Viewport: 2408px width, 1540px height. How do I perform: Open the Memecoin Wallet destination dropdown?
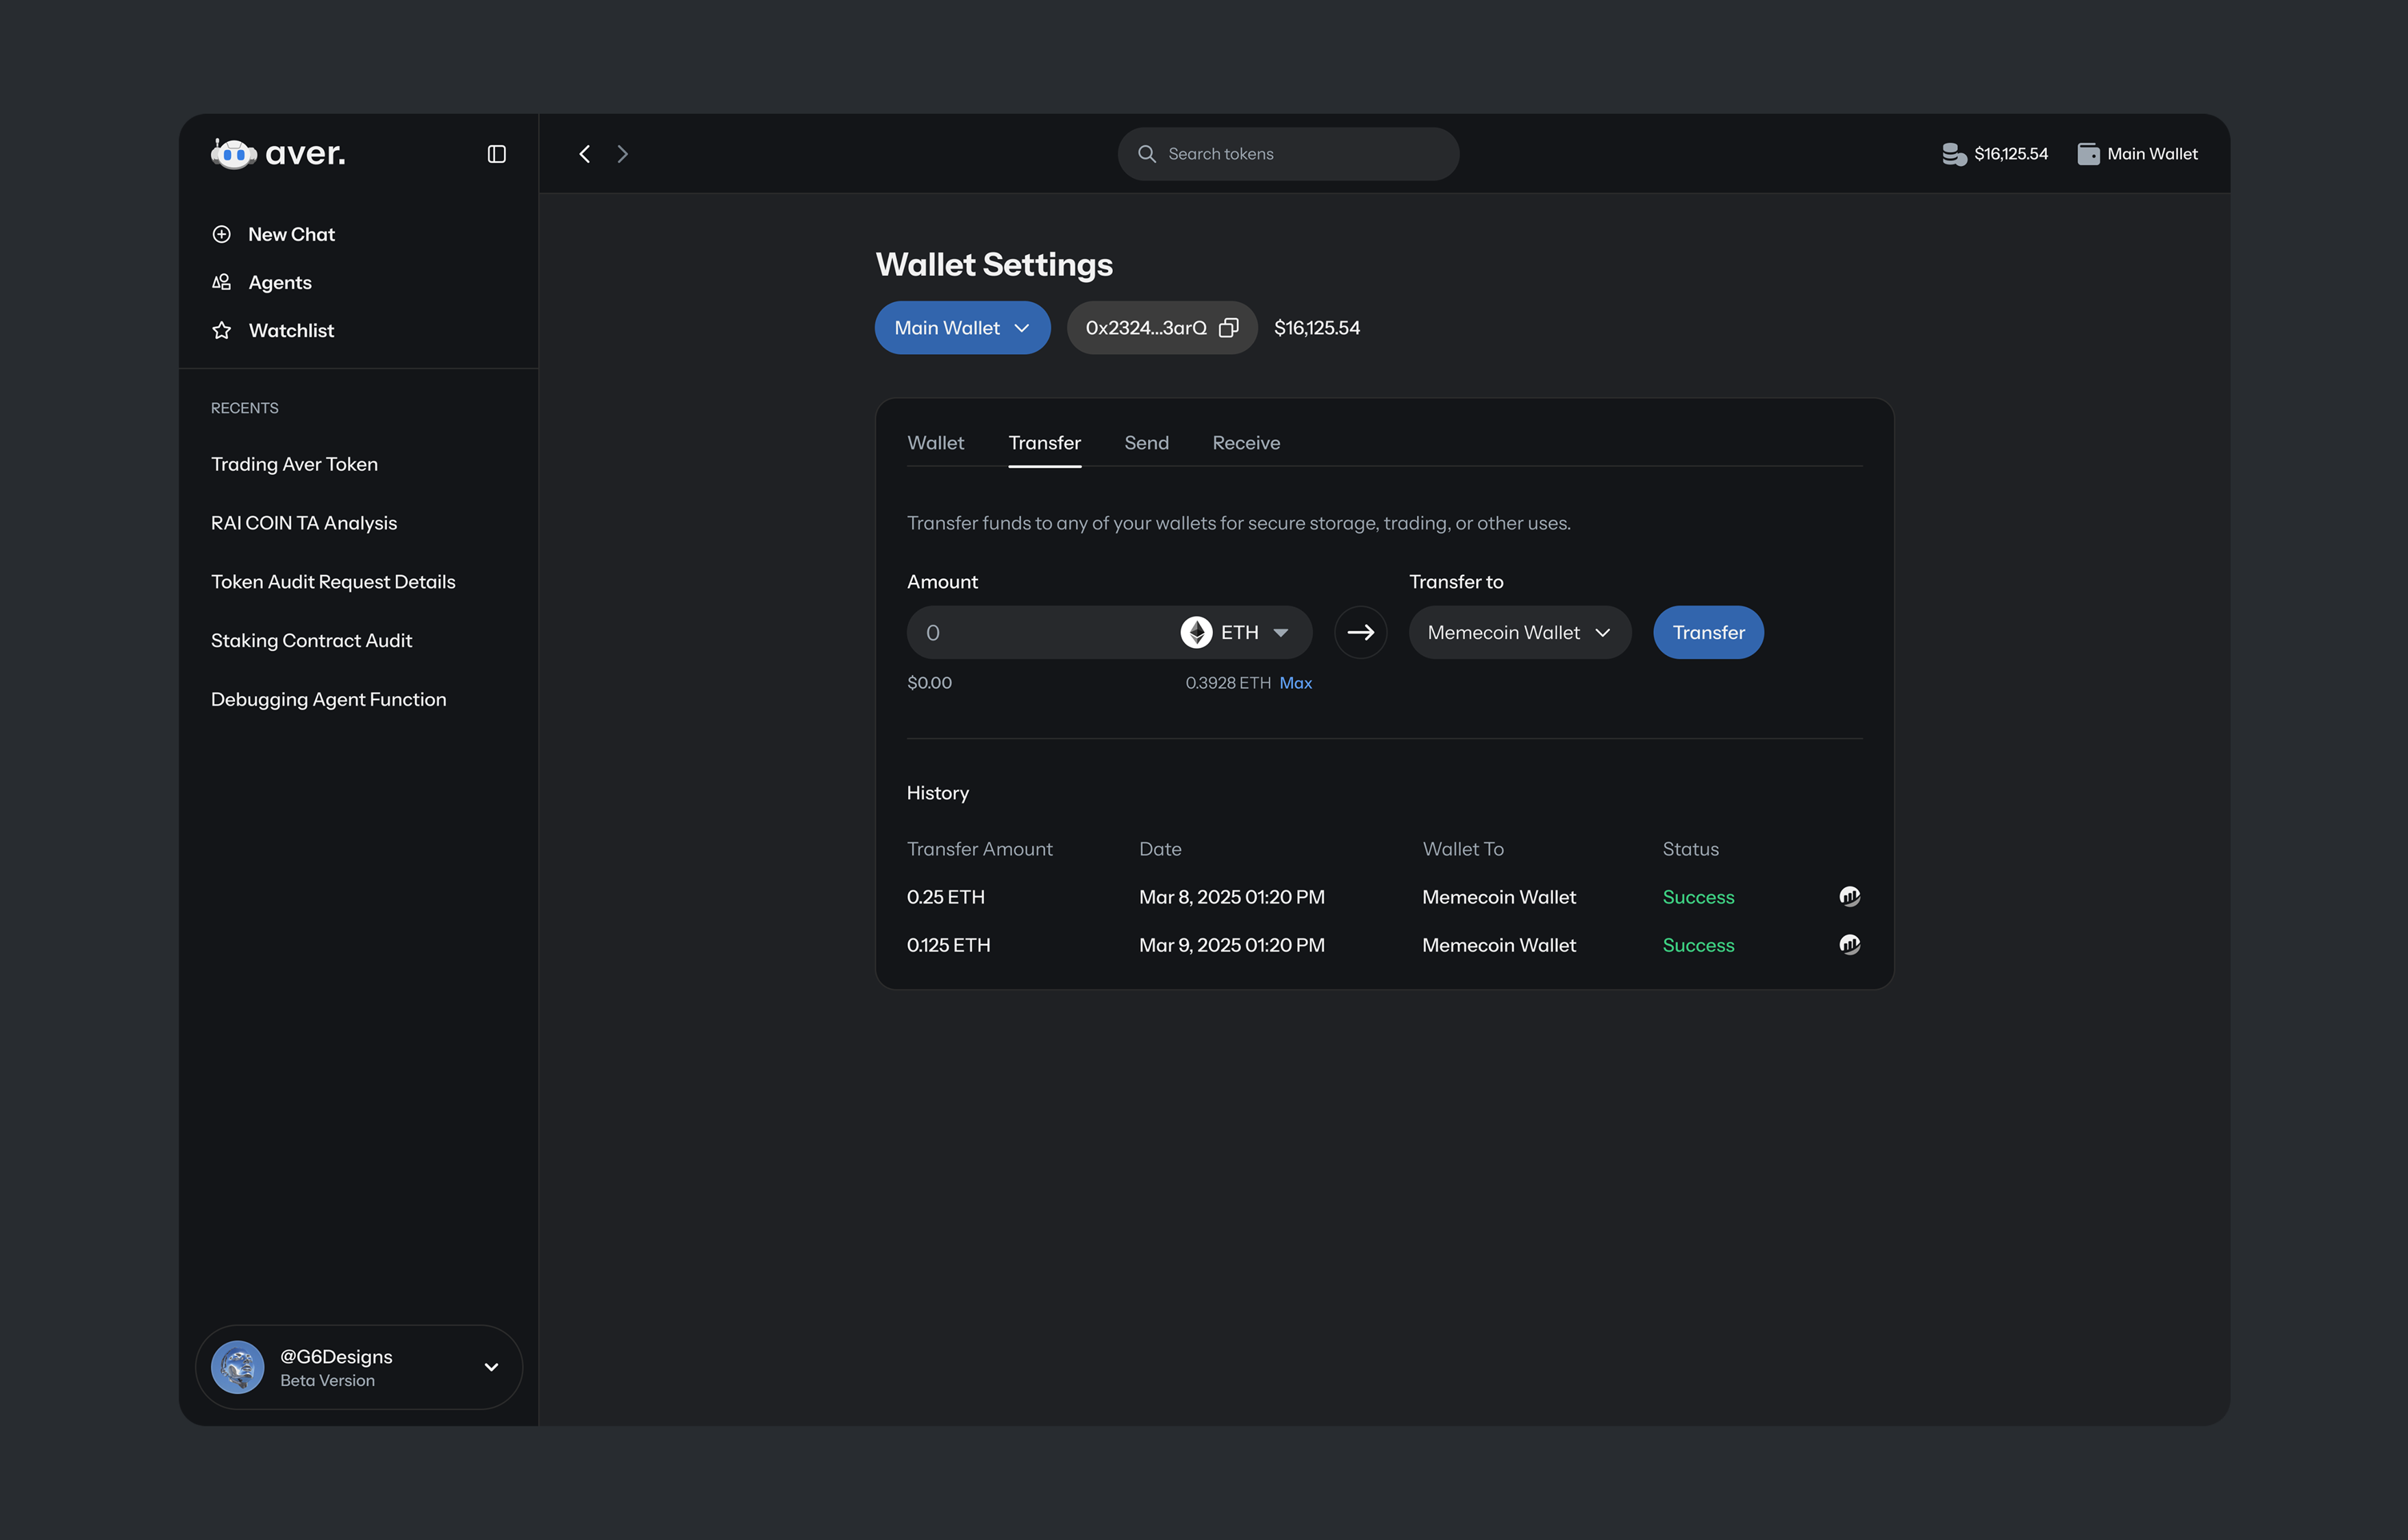tap(1519, 632)
